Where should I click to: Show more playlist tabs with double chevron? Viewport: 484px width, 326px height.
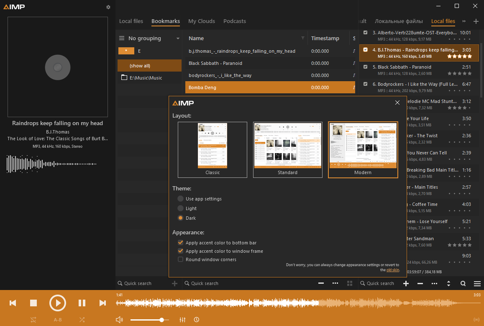[464, 21]
